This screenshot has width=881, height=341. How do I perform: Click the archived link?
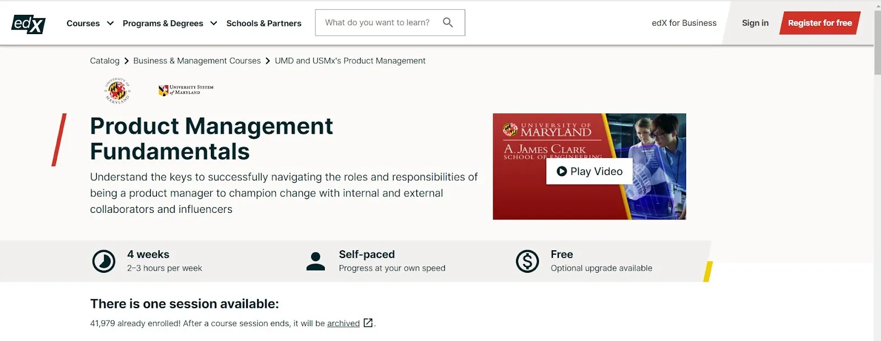(x=342, y=323)
